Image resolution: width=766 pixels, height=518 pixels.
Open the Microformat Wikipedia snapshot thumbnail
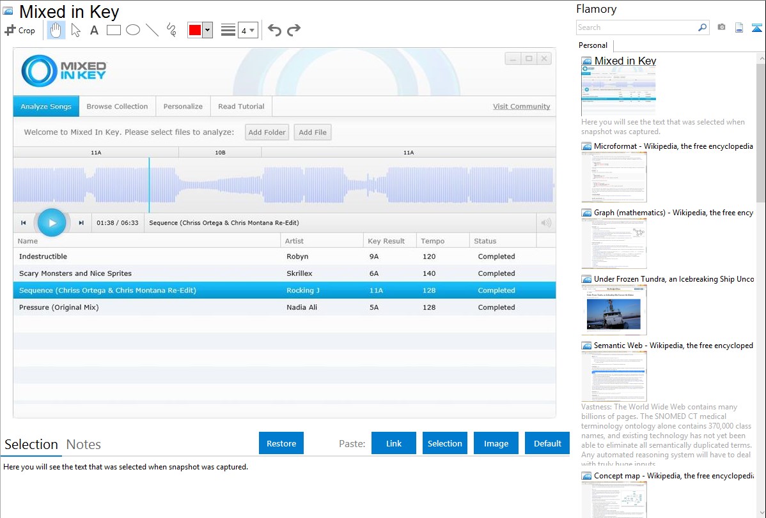pyautogui.click(x=614, y=177)
